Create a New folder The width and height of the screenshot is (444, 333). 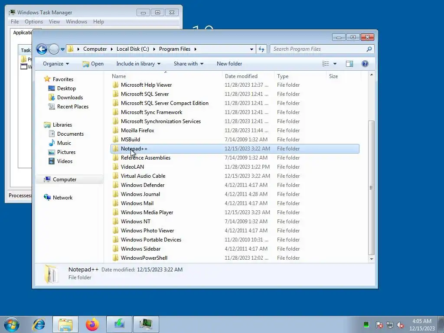229,64
